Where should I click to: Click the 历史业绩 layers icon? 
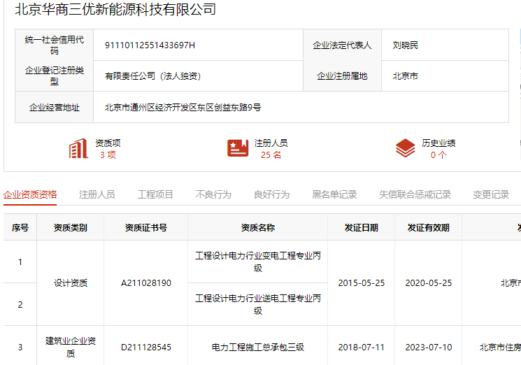tap(406, 148)
